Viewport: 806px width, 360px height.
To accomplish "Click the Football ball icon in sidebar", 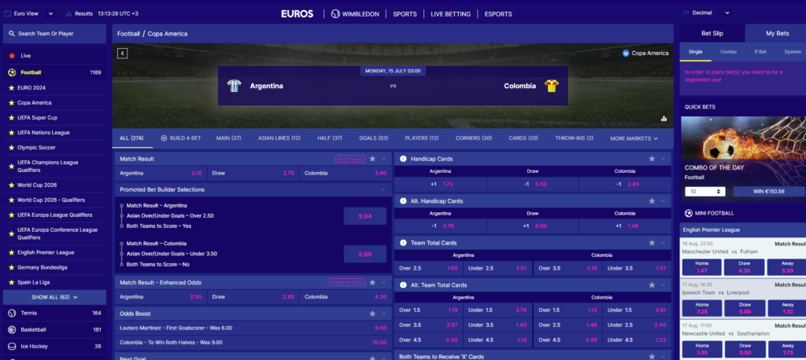I will 12,72.
